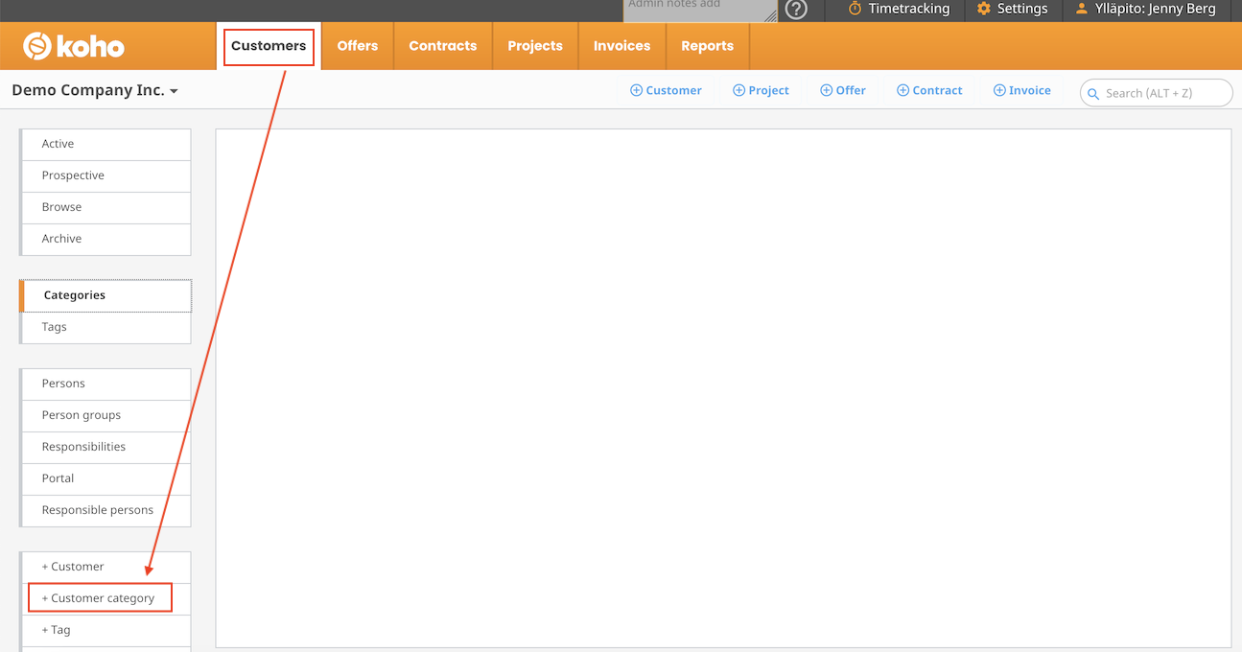Click the plus icon beside Offer

(x=826, y=90)
